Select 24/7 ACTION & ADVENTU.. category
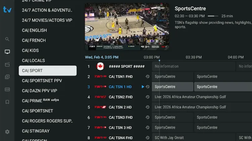Image resolution: width=252 pixels, height=141 pixels. click(48, 10)
